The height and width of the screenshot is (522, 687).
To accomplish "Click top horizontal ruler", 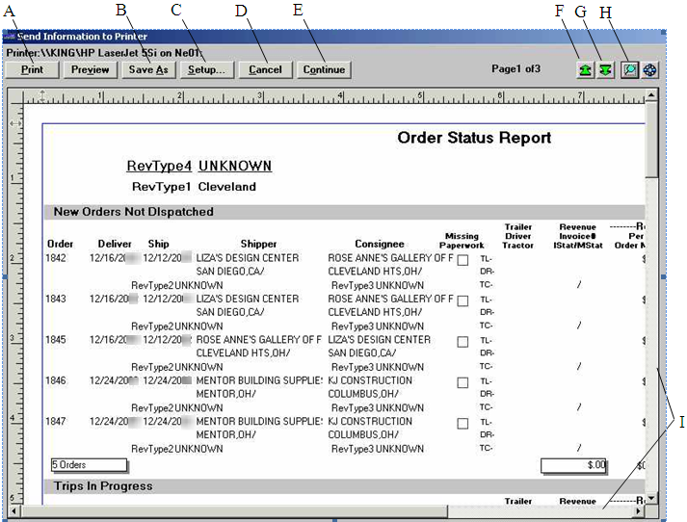I will point(333,96).
